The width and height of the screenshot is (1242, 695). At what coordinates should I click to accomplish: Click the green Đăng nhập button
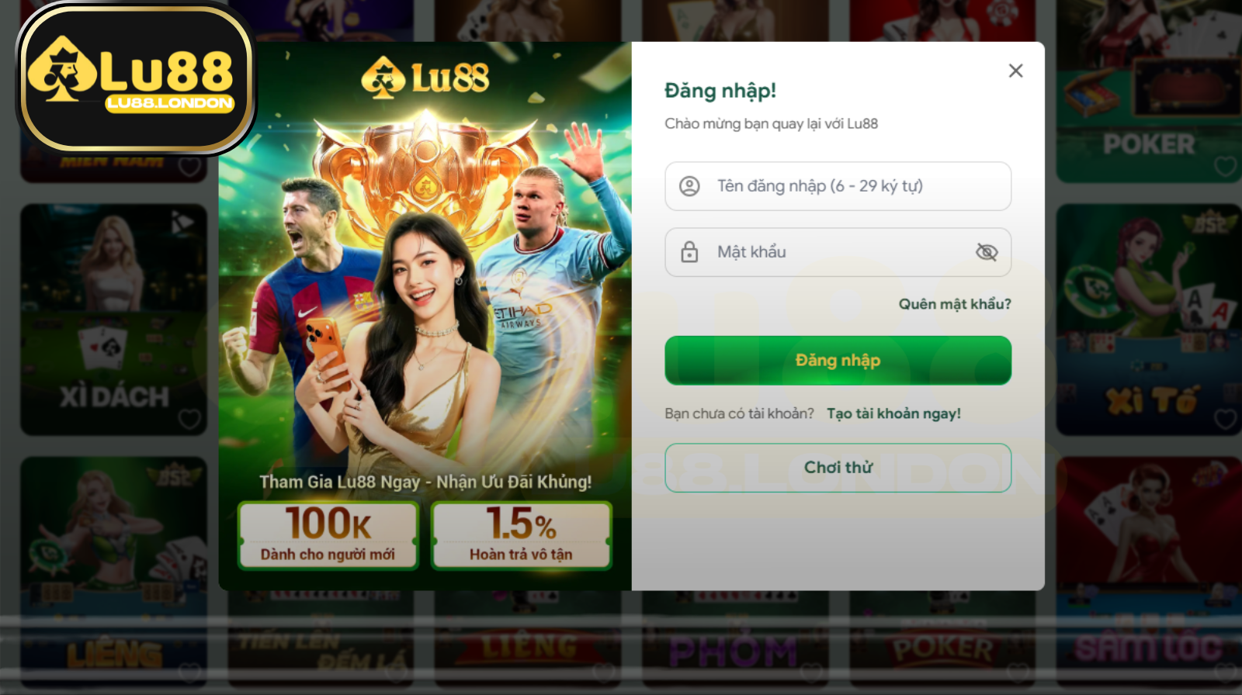click(838, 361)
